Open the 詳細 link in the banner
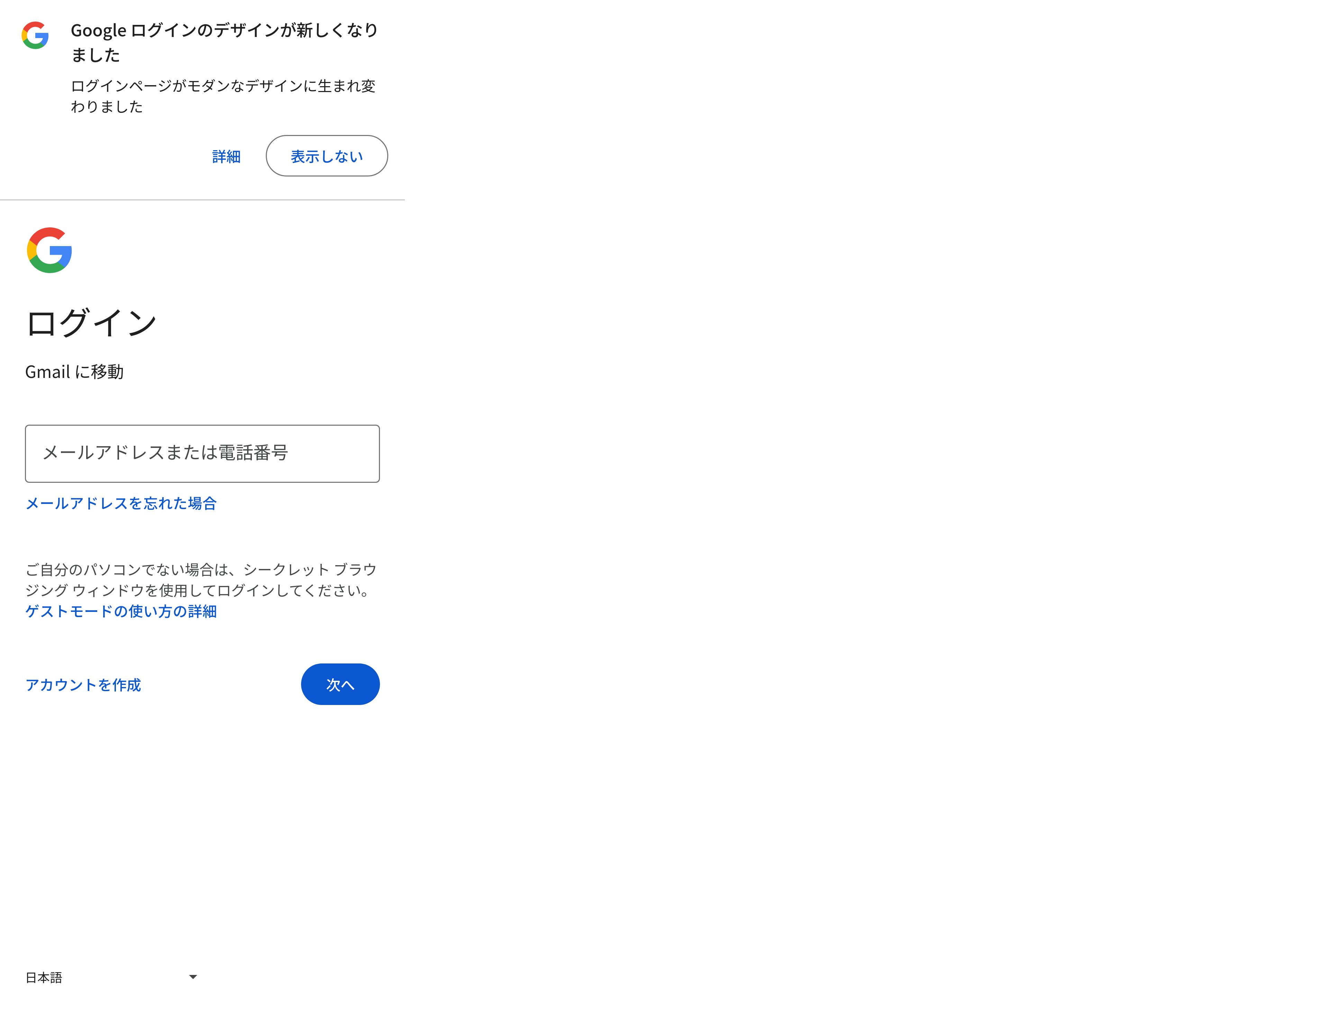Image resolution: width=1333 pixels, height=1031 pixels. tap(226, 156)
